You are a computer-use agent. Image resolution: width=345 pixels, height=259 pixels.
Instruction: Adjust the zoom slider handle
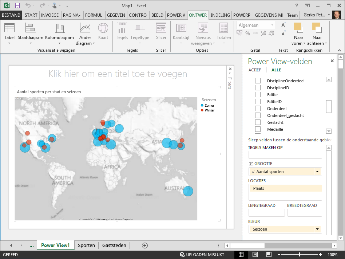pos(299,255)
